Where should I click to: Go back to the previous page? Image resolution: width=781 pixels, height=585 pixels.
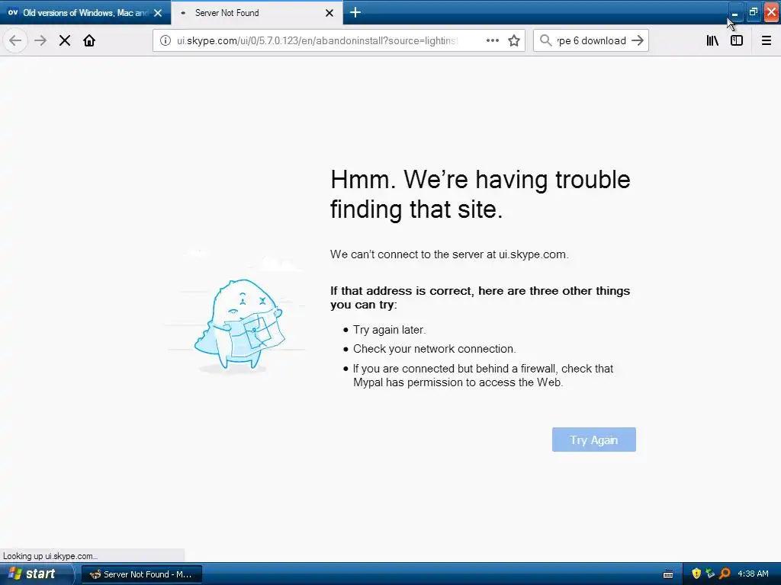(x=15, y=41)
